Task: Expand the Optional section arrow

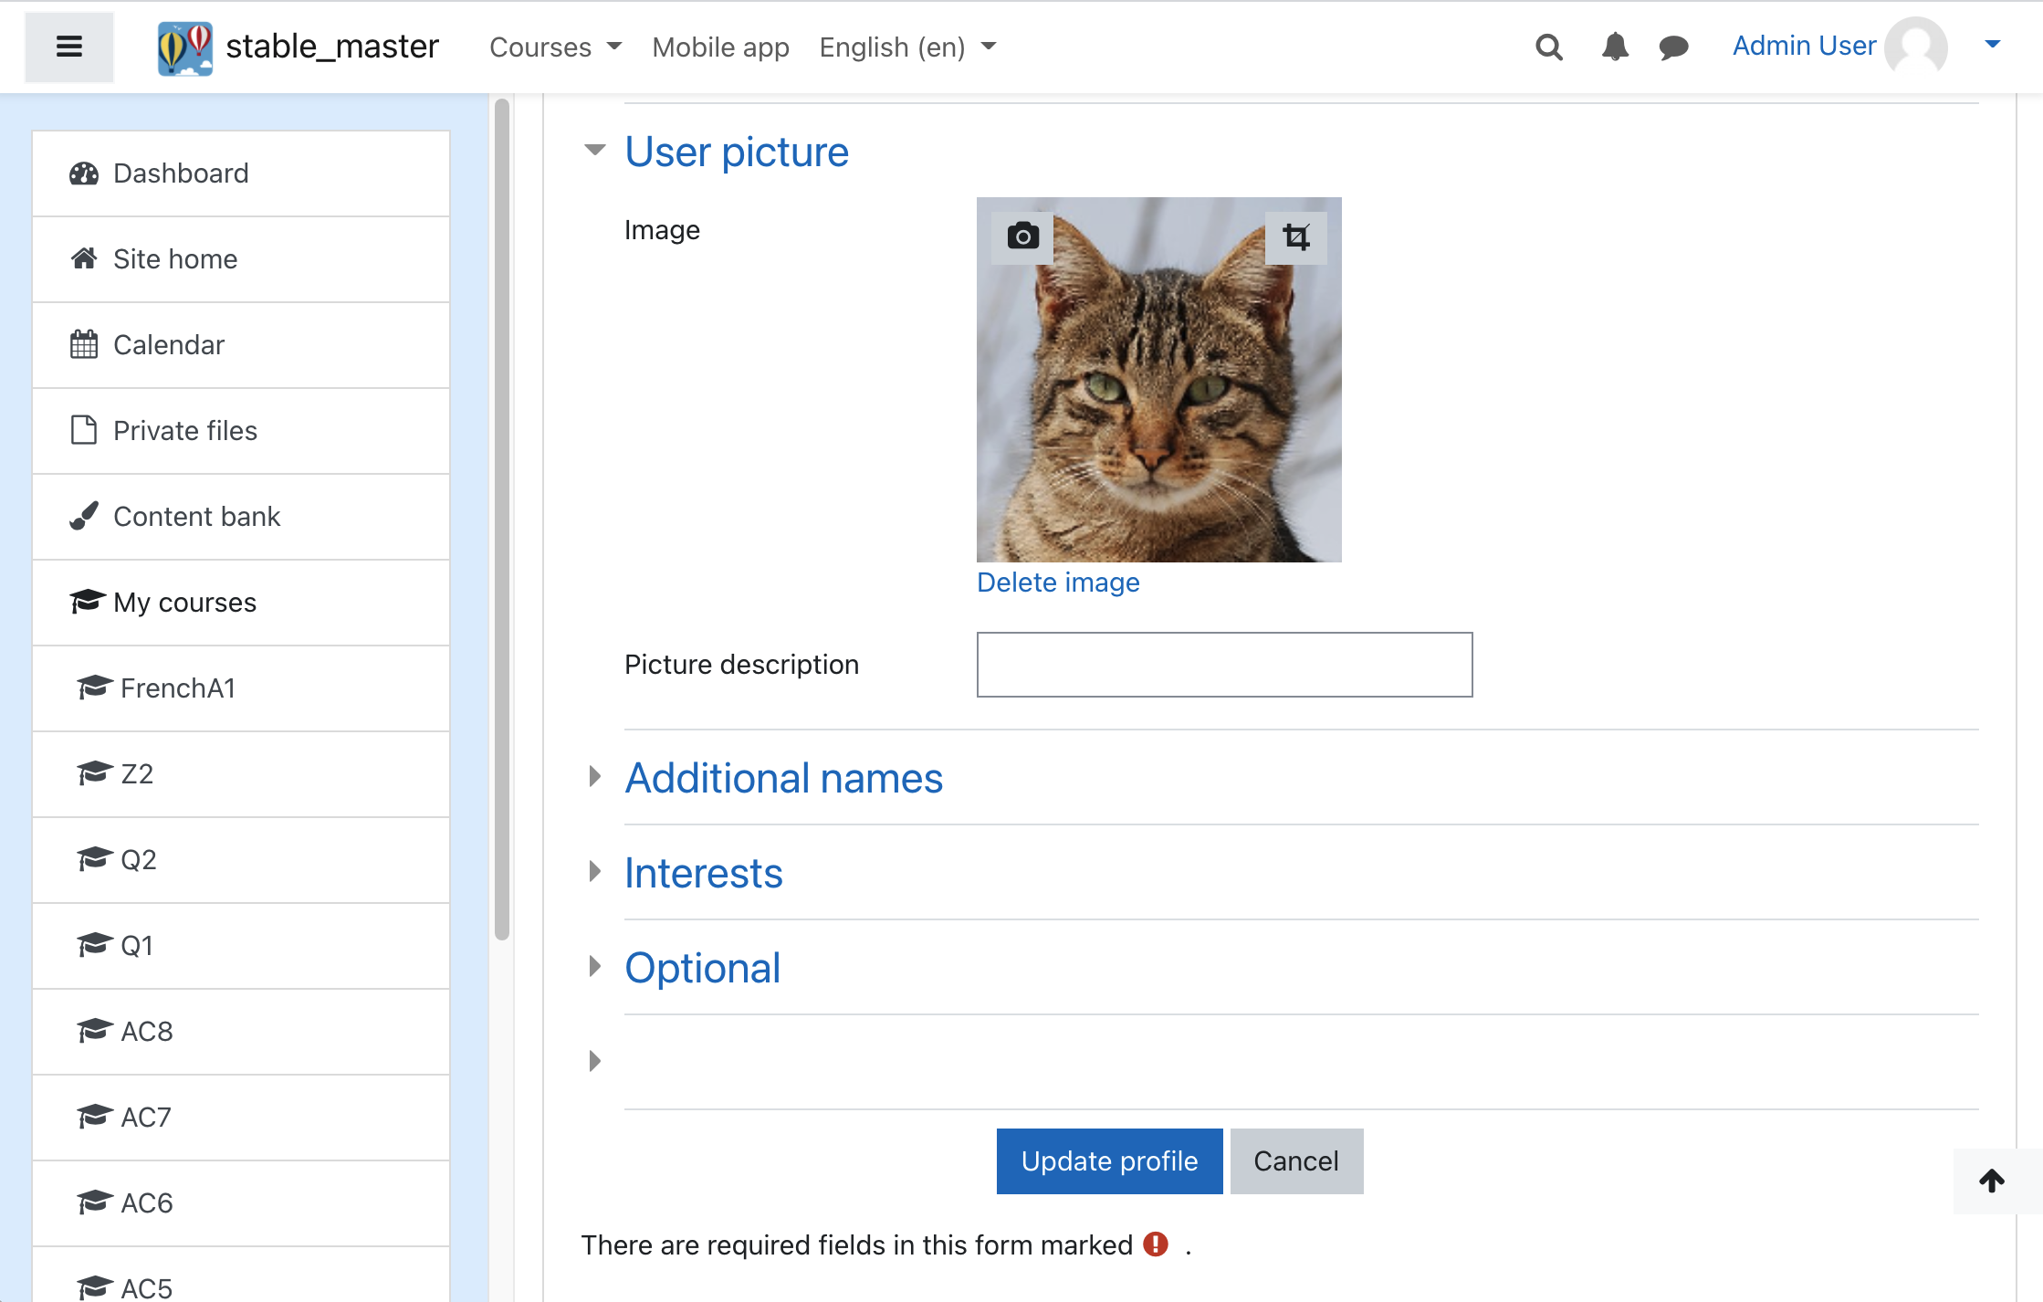Action: click(x=595, y=967)
